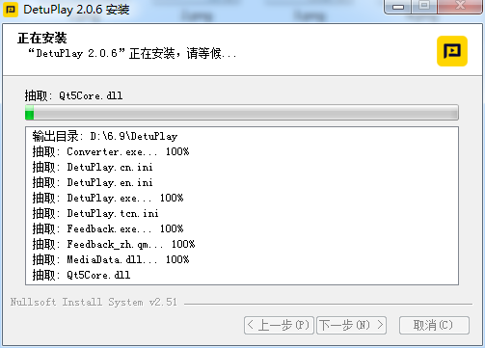Click the 上一步(P) back button
Screen dimensions: 485x348
click(x=279, y=325)
